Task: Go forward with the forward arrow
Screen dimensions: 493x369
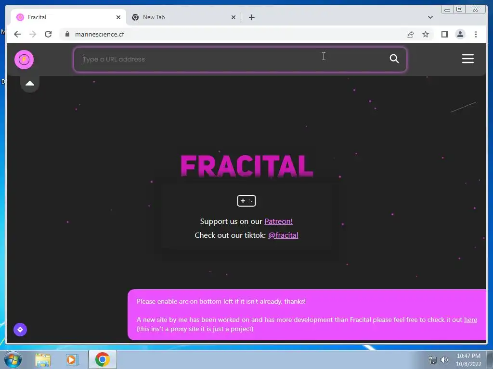Action: tap(33, 34)
